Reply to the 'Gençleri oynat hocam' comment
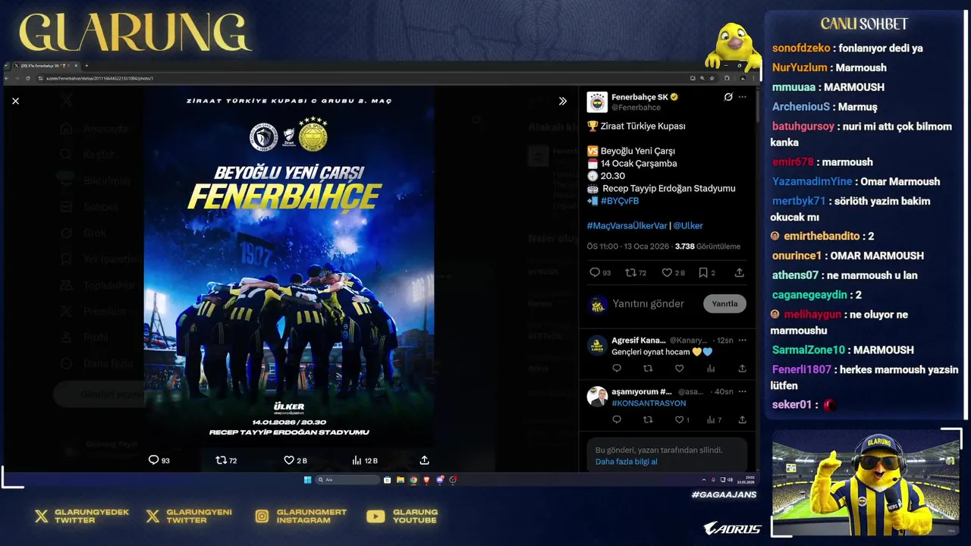Viewport: 971px width, 546px height. (x=617, y=369)
